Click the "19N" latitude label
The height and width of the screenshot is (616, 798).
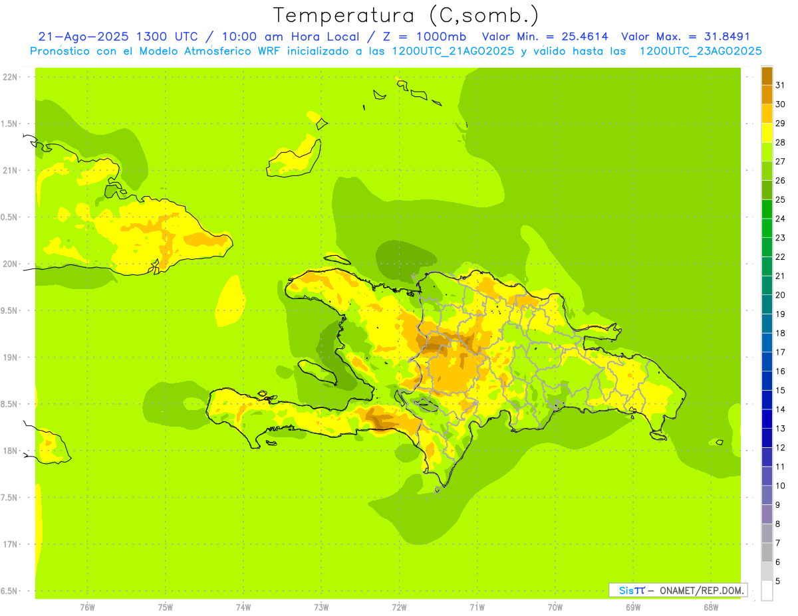tap(11, 358)
